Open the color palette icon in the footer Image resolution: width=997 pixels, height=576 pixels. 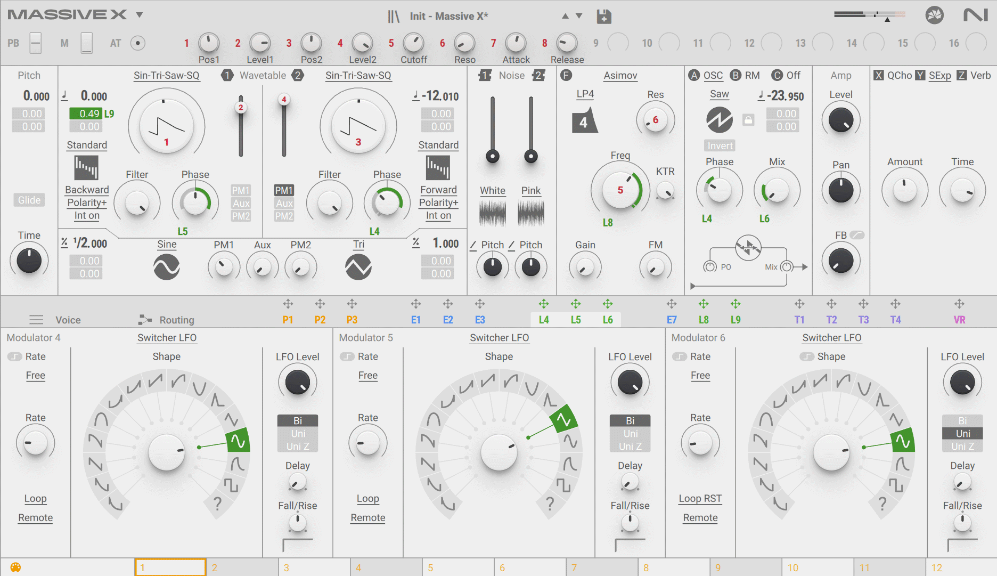tap(15, 567)
